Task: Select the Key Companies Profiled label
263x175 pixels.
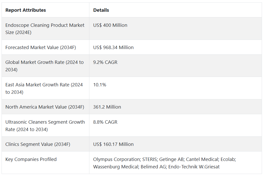Action: coord(31,159)
